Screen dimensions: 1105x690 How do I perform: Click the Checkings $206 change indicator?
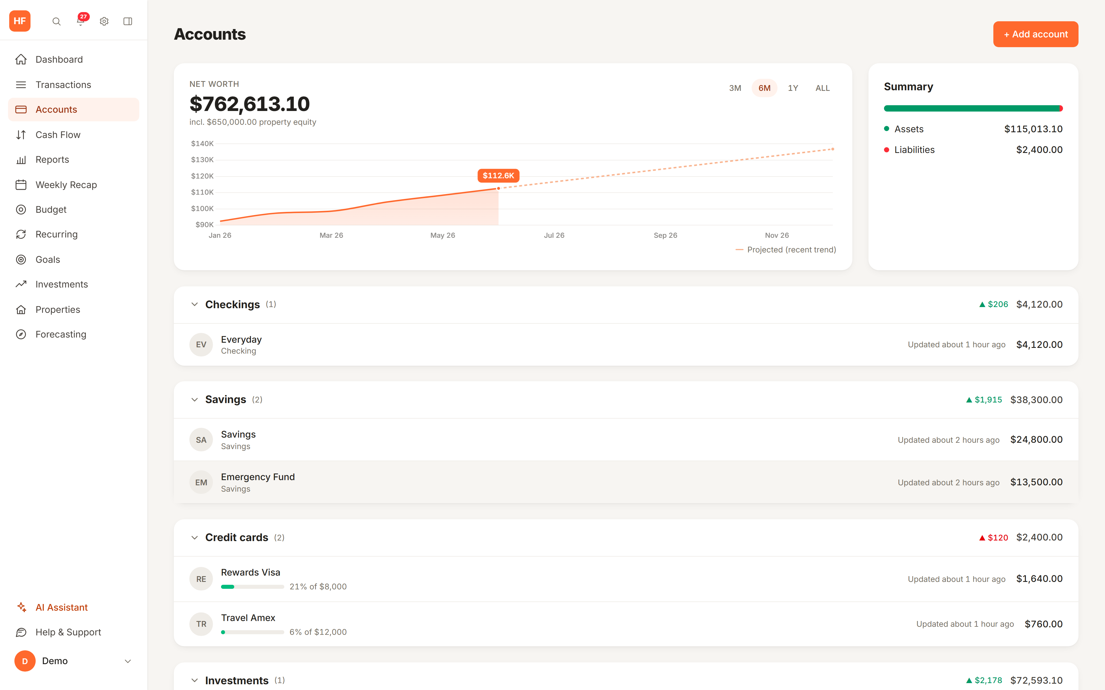pos(994,304)
